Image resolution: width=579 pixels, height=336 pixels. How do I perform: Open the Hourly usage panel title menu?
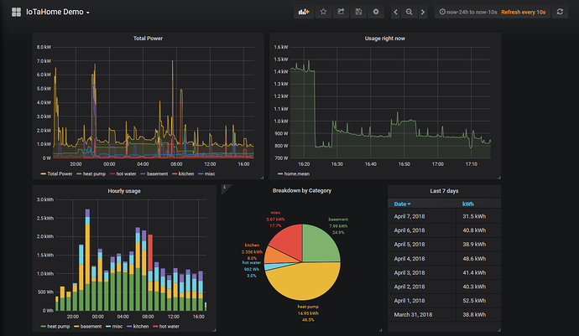tap(124, 191)
